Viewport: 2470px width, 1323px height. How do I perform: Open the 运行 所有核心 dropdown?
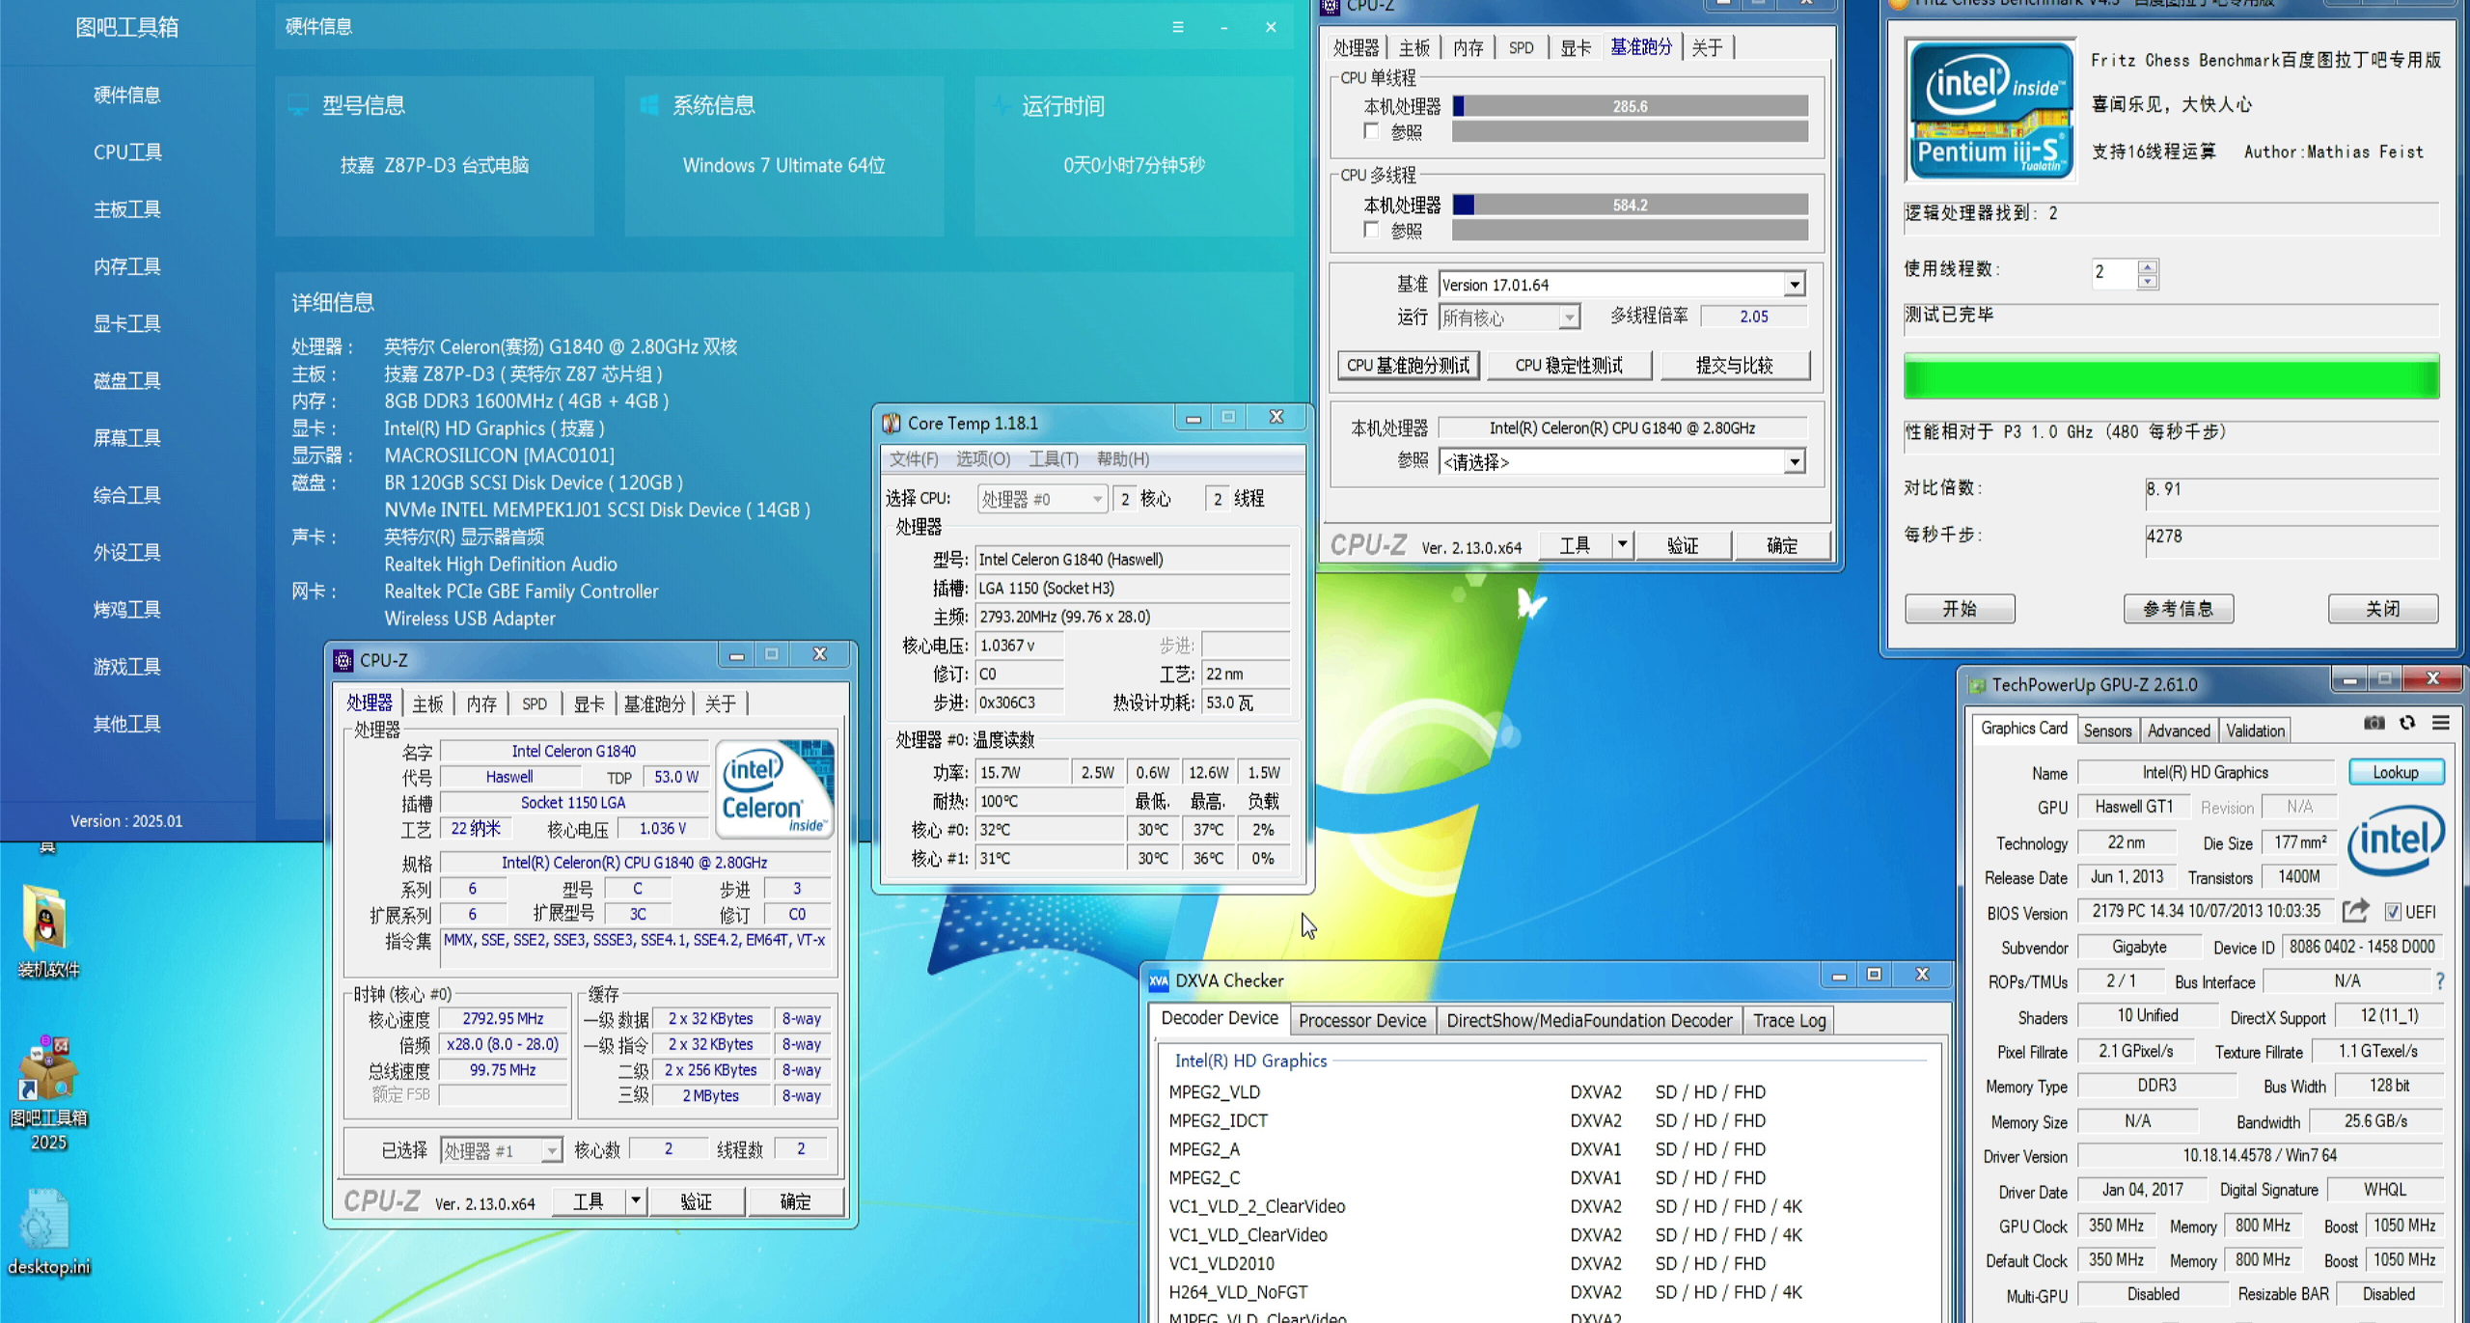click(x=1569, y=317)
